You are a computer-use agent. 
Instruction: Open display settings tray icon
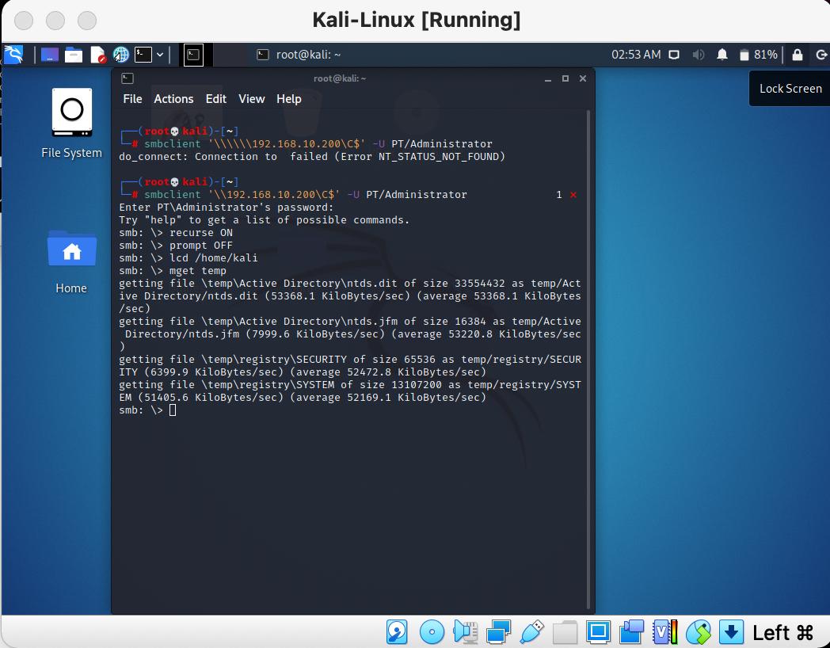674,55
